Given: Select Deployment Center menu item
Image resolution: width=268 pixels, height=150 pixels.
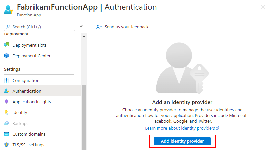Looking at the screenshot, I should (x=31, y=56).
